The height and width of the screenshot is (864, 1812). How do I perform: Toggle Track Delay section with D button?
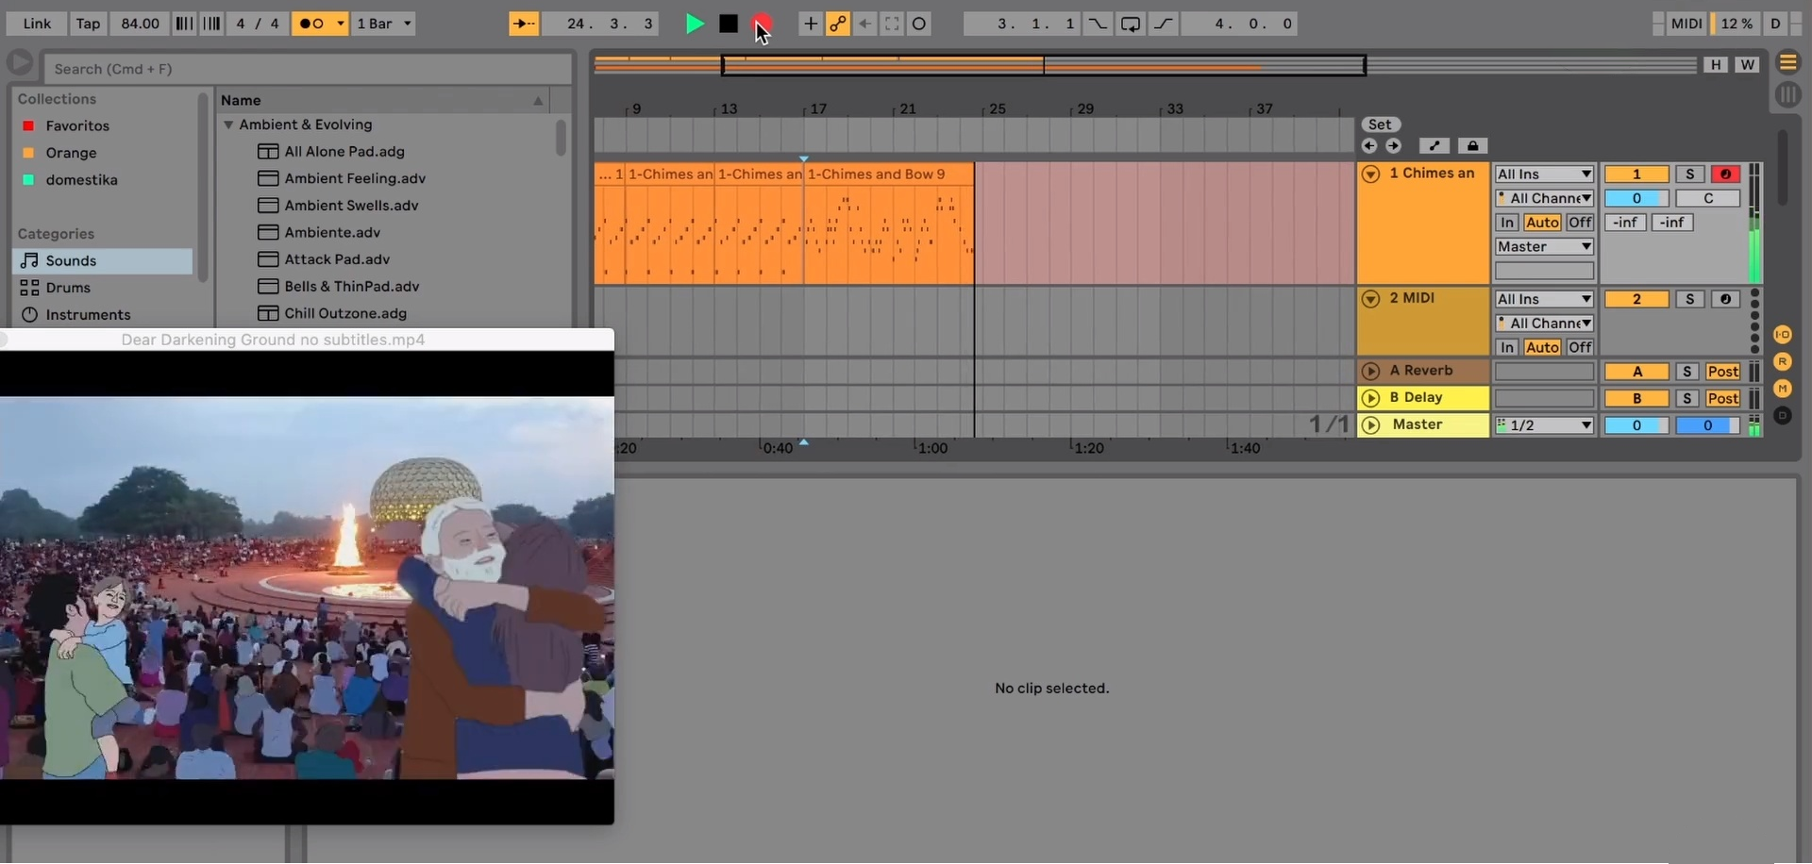1782,415
